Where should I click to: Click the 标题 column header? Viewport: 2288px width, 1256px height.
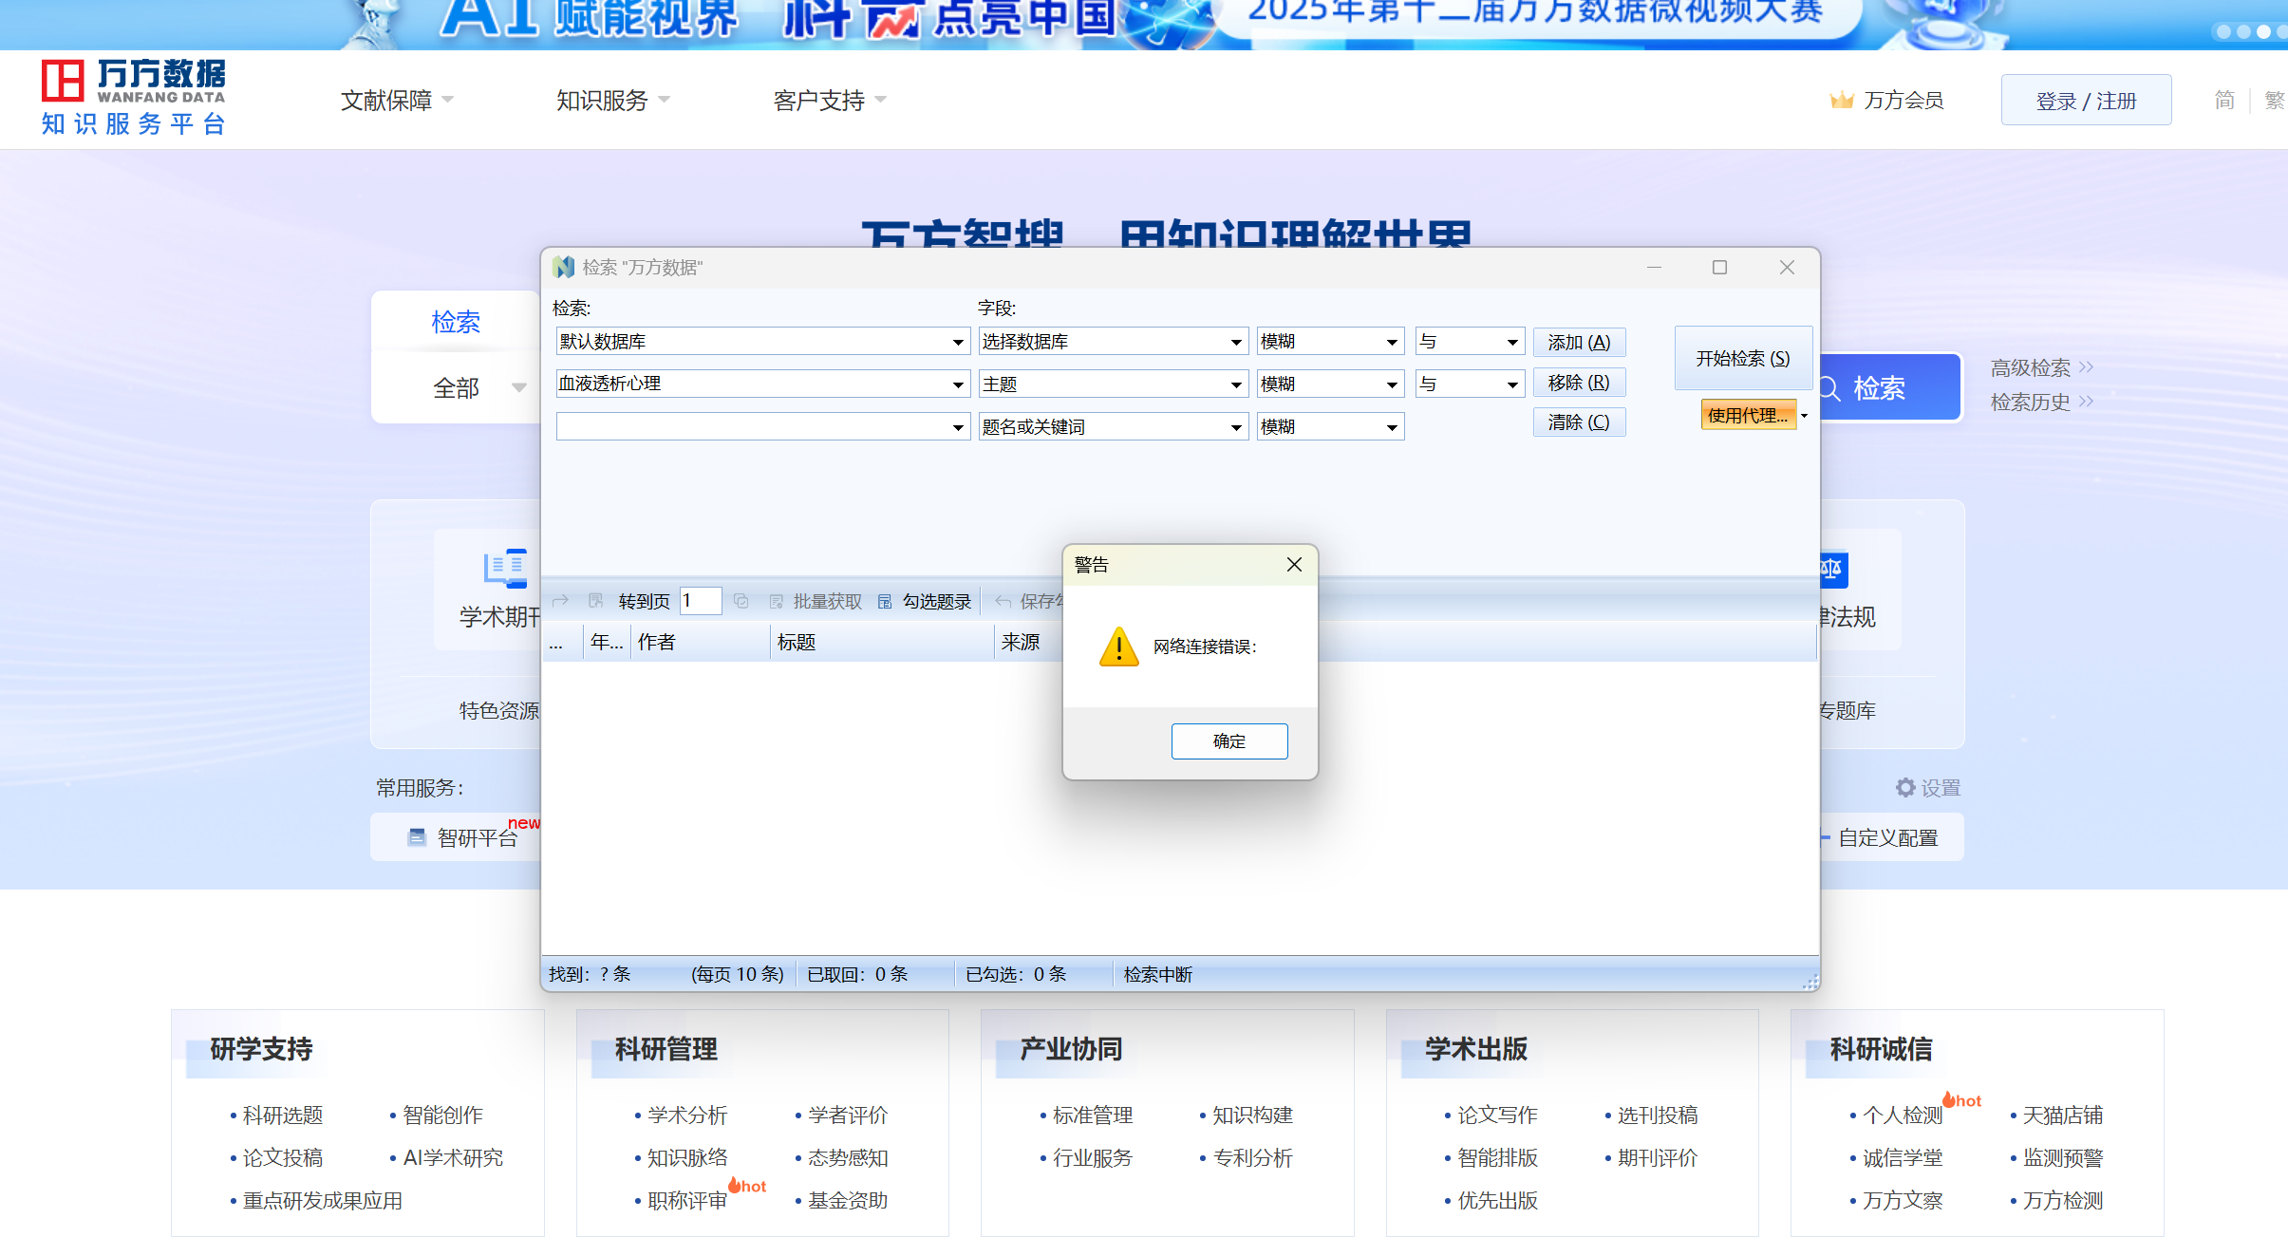[881, 642]
